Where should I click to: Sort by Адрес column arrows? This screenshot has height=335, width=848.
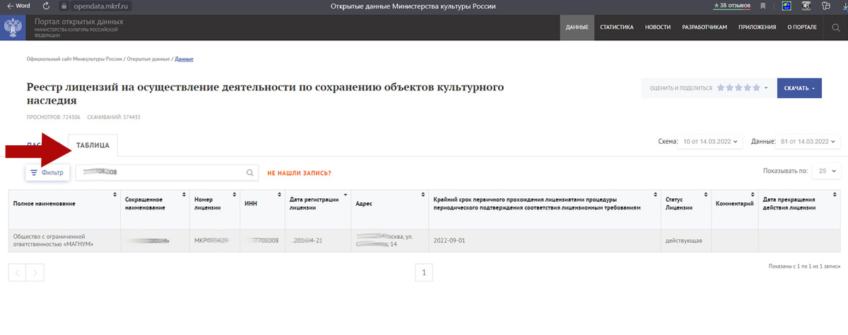pyautogui.click(x=422, y=194)
